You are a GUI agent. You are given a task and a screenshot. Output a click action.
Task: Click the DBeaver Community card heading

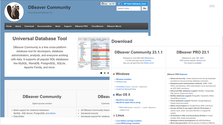[42, 96]
